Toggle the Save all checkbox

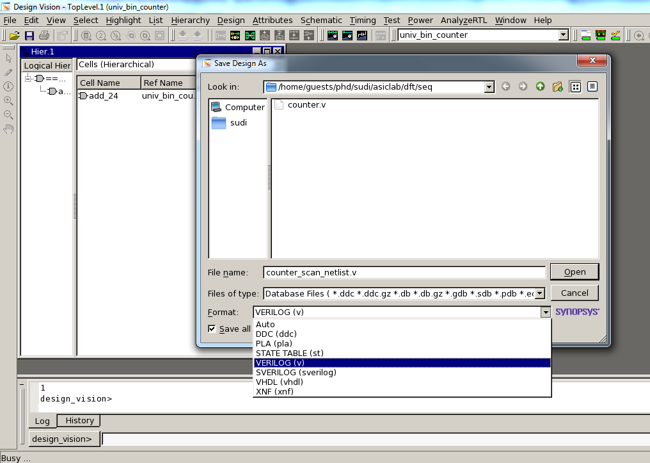click(x=212, y=329)
